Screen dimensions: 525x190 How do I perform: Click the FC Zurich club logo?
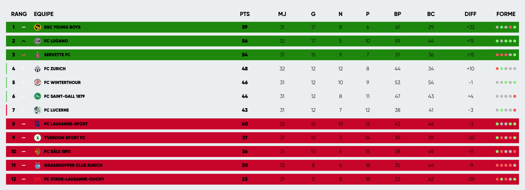(37, 69)
